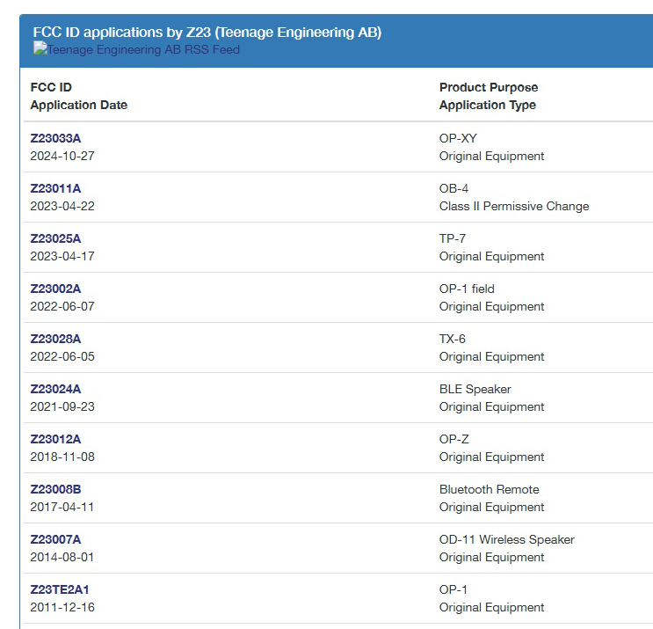Click the BLE Speaker product purpose
The height and width of the screenshot is (629, 653).
coord(475,389)
